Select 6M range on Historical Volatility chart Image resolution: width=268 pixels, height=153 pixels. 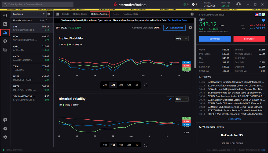(129, 145)
